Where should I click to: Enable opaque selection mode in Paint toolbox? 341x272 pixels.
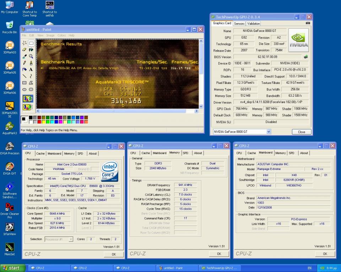point(28,99)
